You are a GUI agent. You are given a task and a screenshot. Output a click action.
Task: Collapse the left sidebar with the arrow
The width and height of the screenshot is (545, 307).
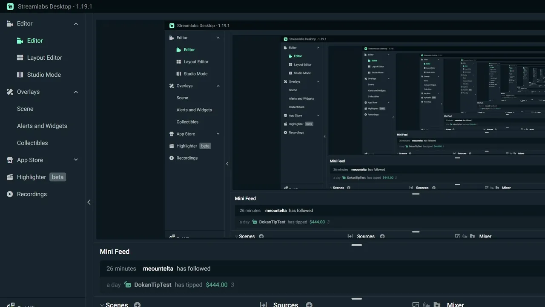89,202
